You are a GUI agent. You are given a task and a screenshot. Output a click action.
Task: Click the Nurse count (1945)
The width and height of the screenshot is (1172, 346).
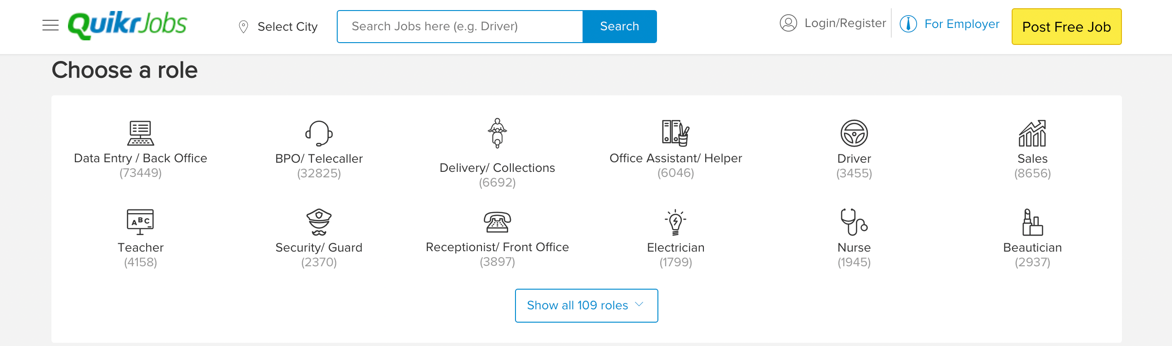click(x=854, y=262)
